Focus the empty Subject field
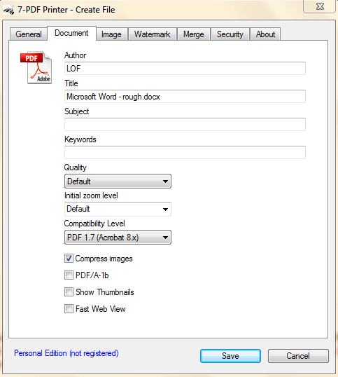The image size is (338, 377). (x=185, y=124)
